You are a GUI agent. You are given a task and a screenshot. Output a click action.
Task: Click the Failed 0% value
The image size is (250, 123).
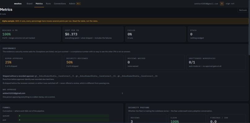[x=130, y=34]
